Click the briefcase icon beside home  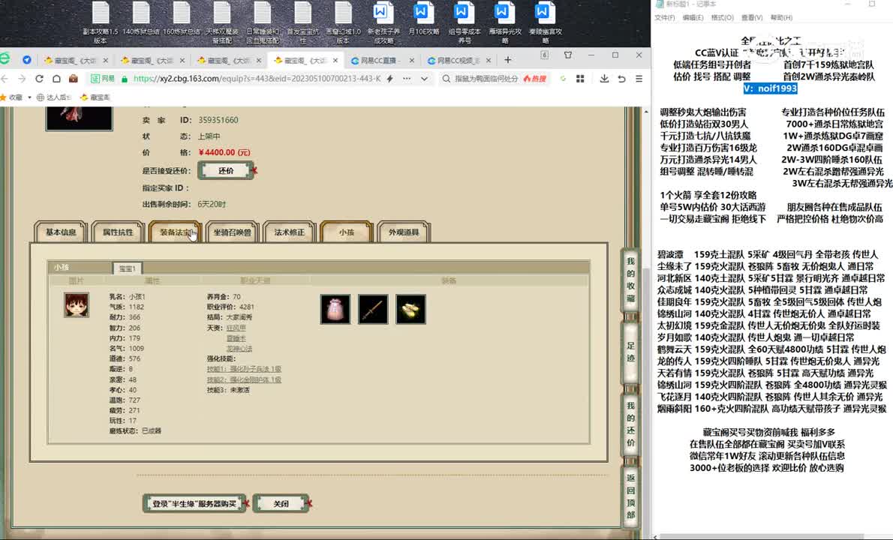coord(73,79)
